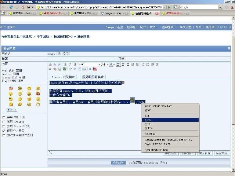235x176 pixels.
Task: Click the insert hyperlink icon in the editor
Action: pos(50,69)
